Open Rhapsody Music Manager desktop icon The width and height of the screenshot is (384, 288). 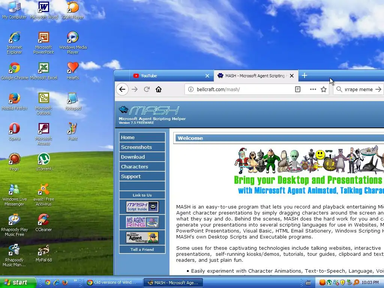coord(14,255)
